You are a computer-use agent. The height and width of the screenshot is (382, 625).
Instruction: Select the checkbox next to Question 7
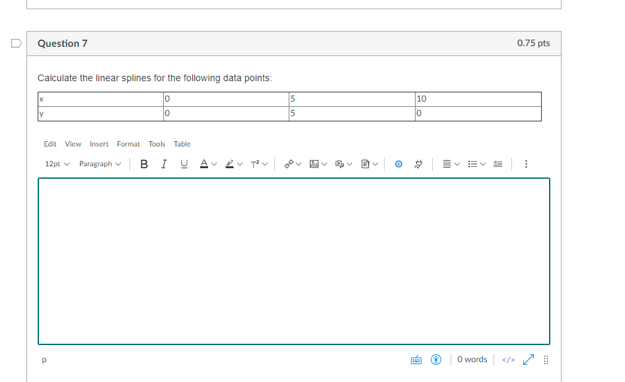click(16, 43)
